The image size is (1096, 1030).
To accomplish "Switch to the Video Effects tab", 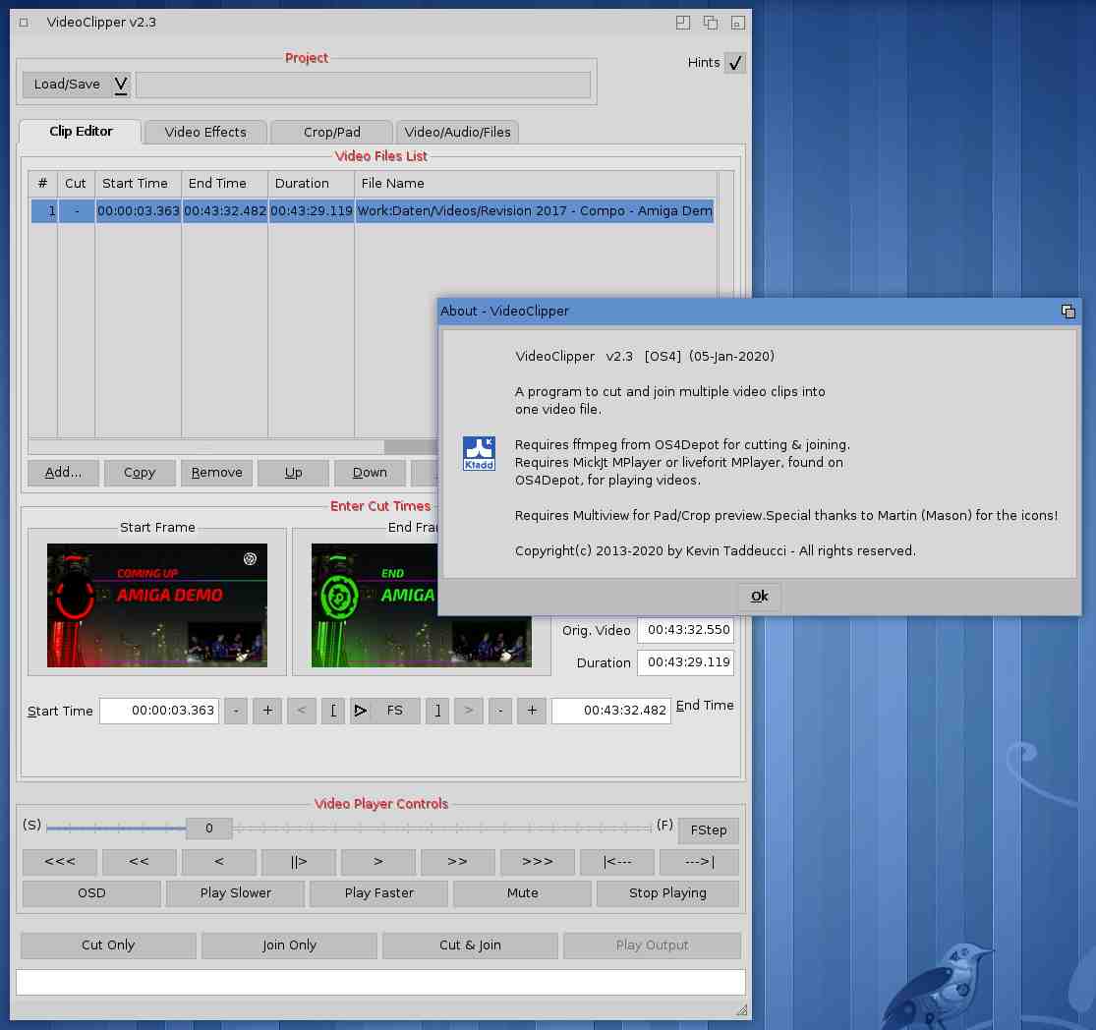I will pos(205,132).
